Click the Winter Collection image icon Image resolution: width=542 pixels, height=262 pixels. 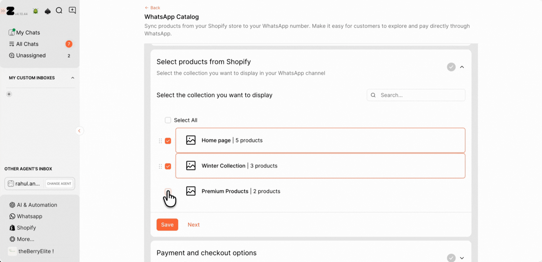point(191,166)
